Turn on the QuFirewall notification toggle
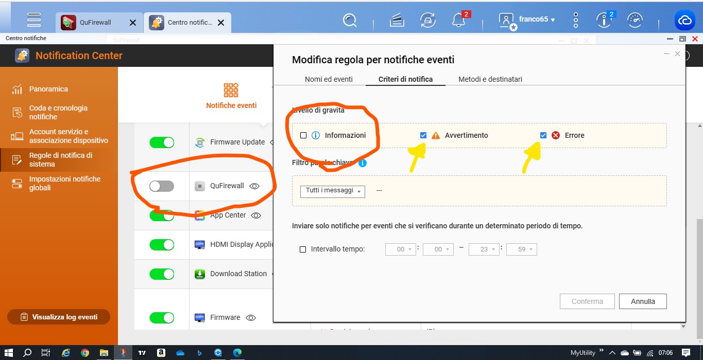703x360 pixels. pyautogui.click(x=162, y=186)
